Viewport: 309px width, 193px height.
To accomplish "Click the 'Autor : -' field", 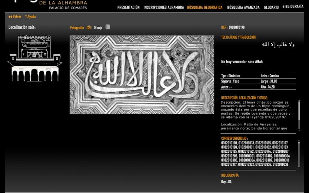I will click(x=226, y=87).
